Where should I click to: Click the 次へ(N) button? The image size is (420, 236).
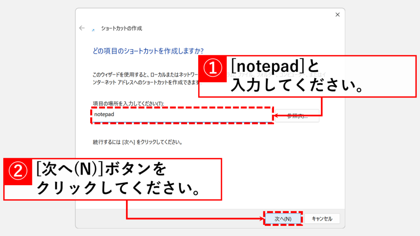(x=283, y=219)
